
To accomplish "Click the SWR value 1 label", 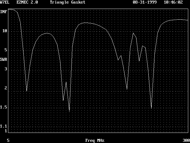I will 6,131.
